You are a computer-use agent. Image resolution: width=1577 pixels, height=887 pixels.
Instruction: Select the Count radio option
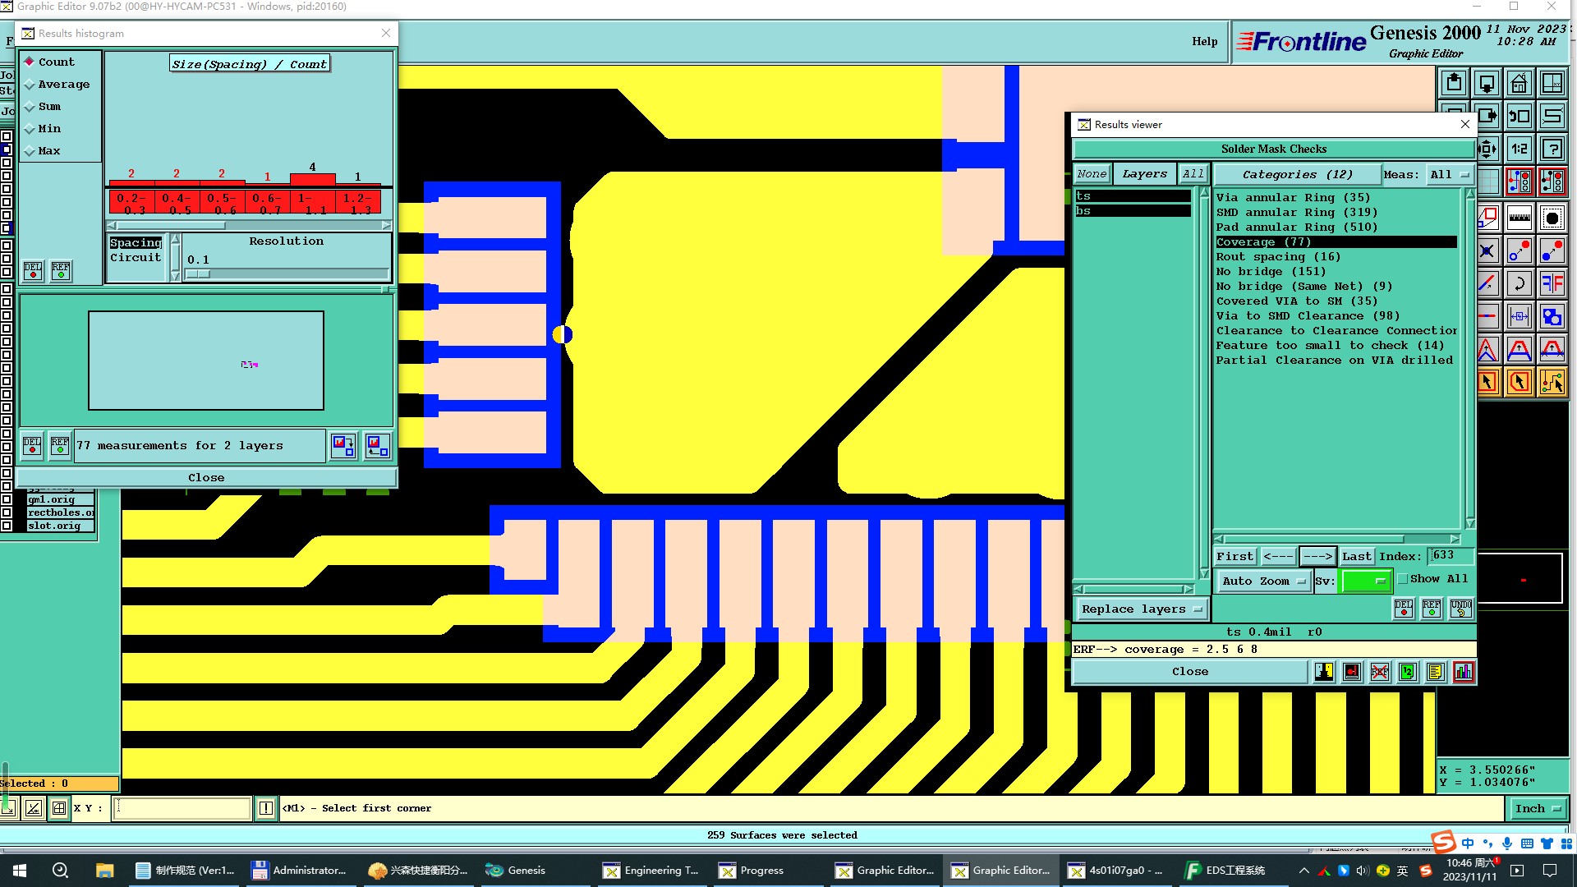coord(49,62)
